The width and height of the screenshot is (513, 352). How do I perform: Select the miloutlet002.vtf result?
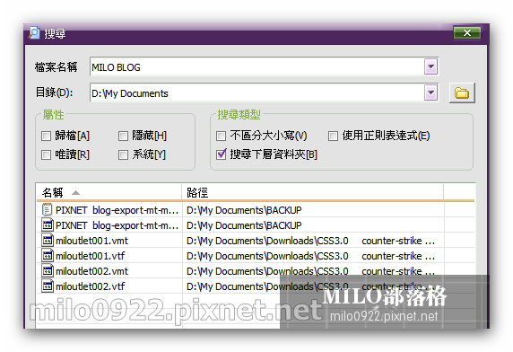tap(91, 286)
